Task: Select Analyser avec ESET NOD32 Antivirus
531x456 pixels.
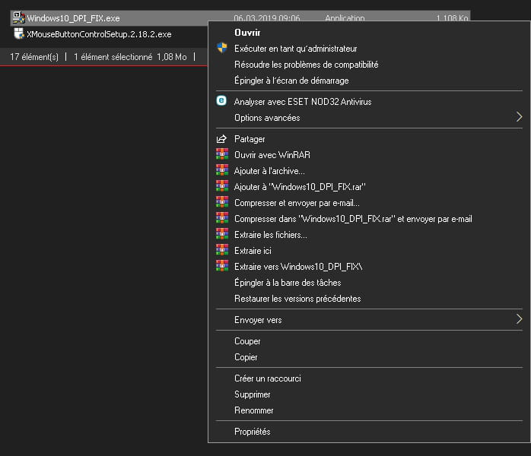Action: pos(369,102)
